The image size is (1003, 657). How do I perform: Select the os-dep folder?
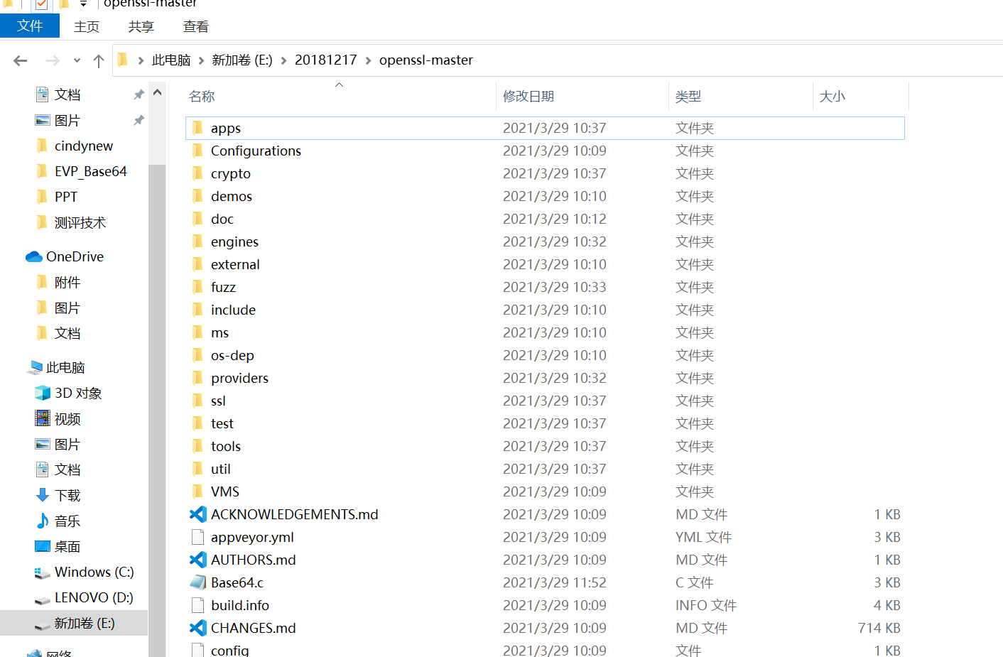[232, 355]
